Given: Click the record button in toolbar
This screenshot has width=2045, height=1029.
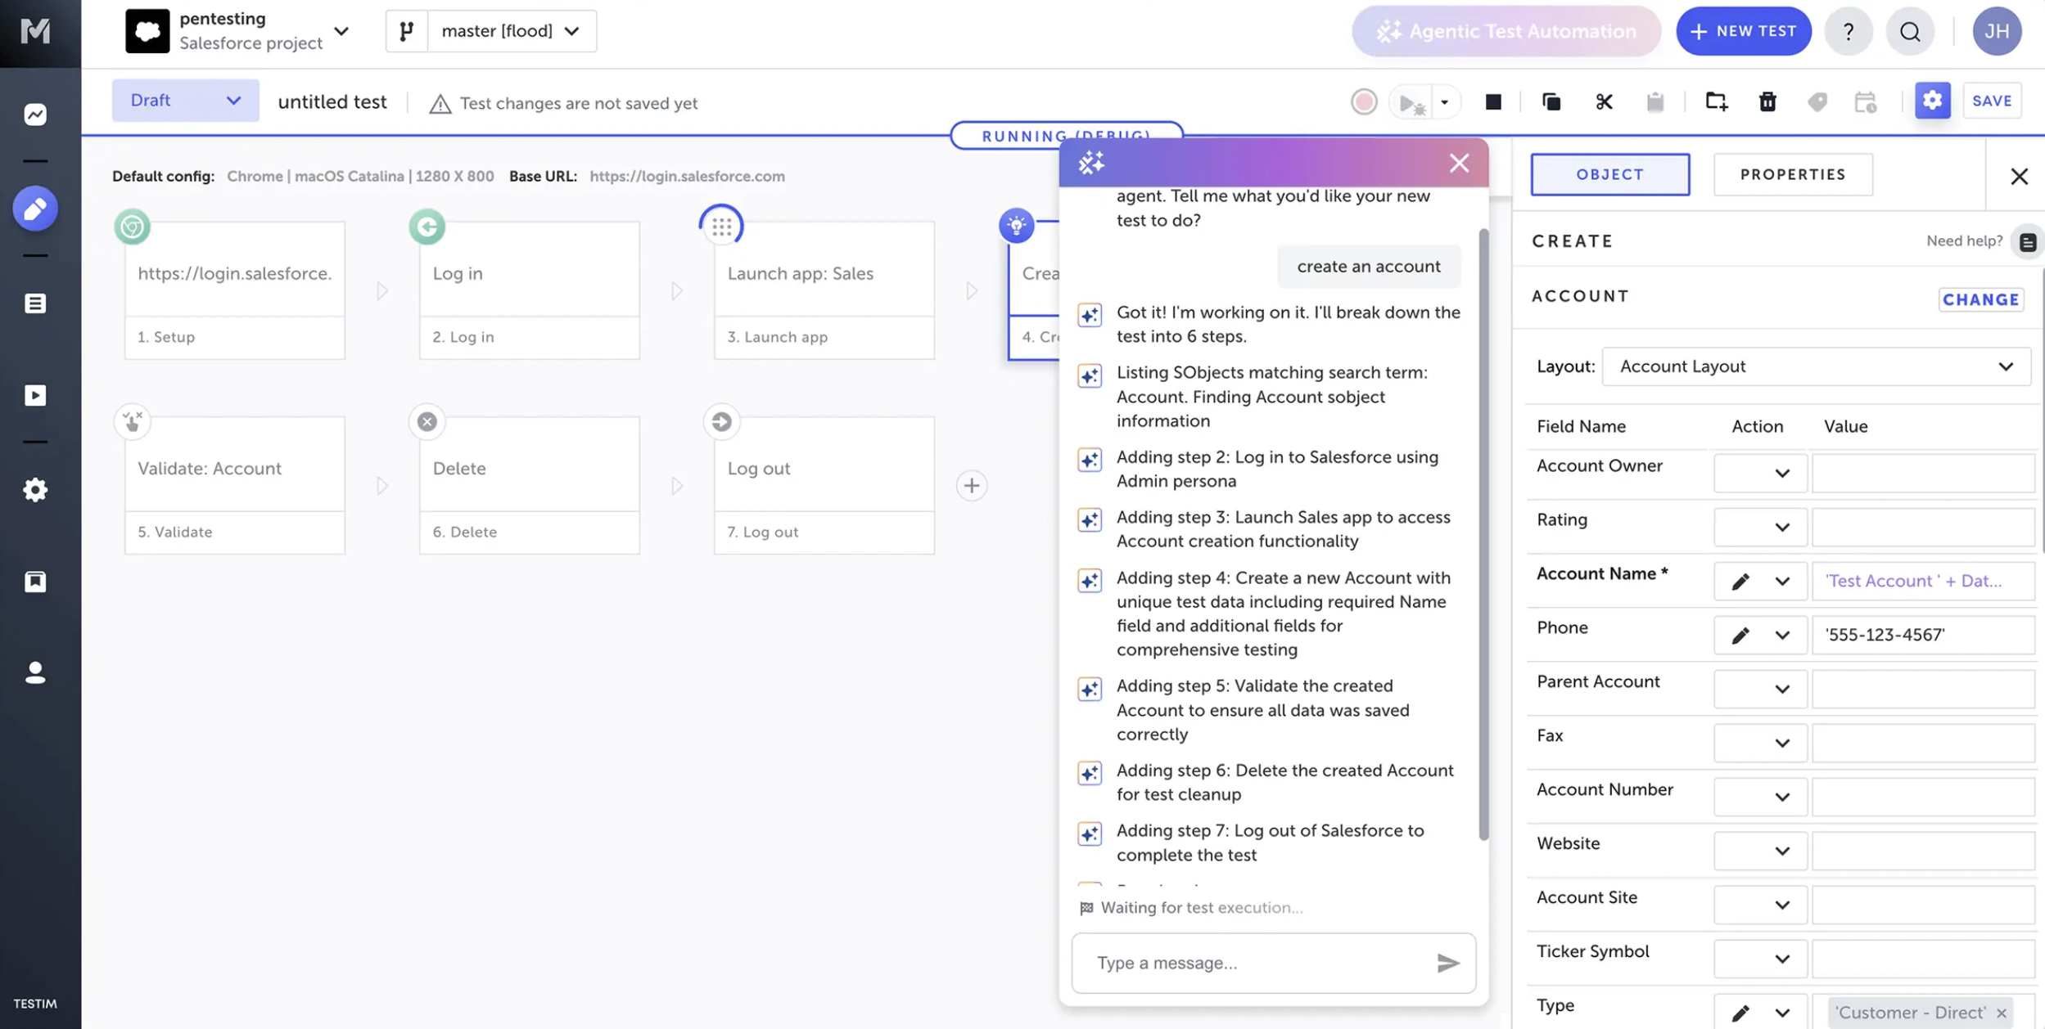Looking at the screenshot, I should (1364, 101).
